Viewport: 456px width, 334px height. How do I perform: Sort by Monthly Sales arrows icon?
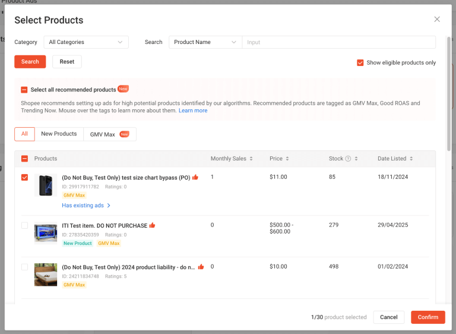251,159
